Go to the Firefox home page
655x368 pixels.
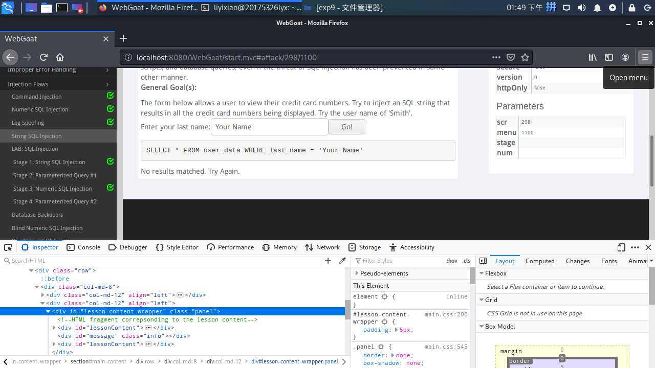pyautogui.click(x=60, y=57)
